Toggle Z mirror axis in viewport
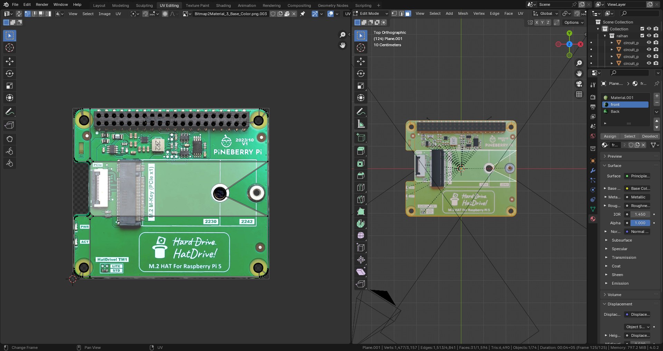 click(548, 22)
